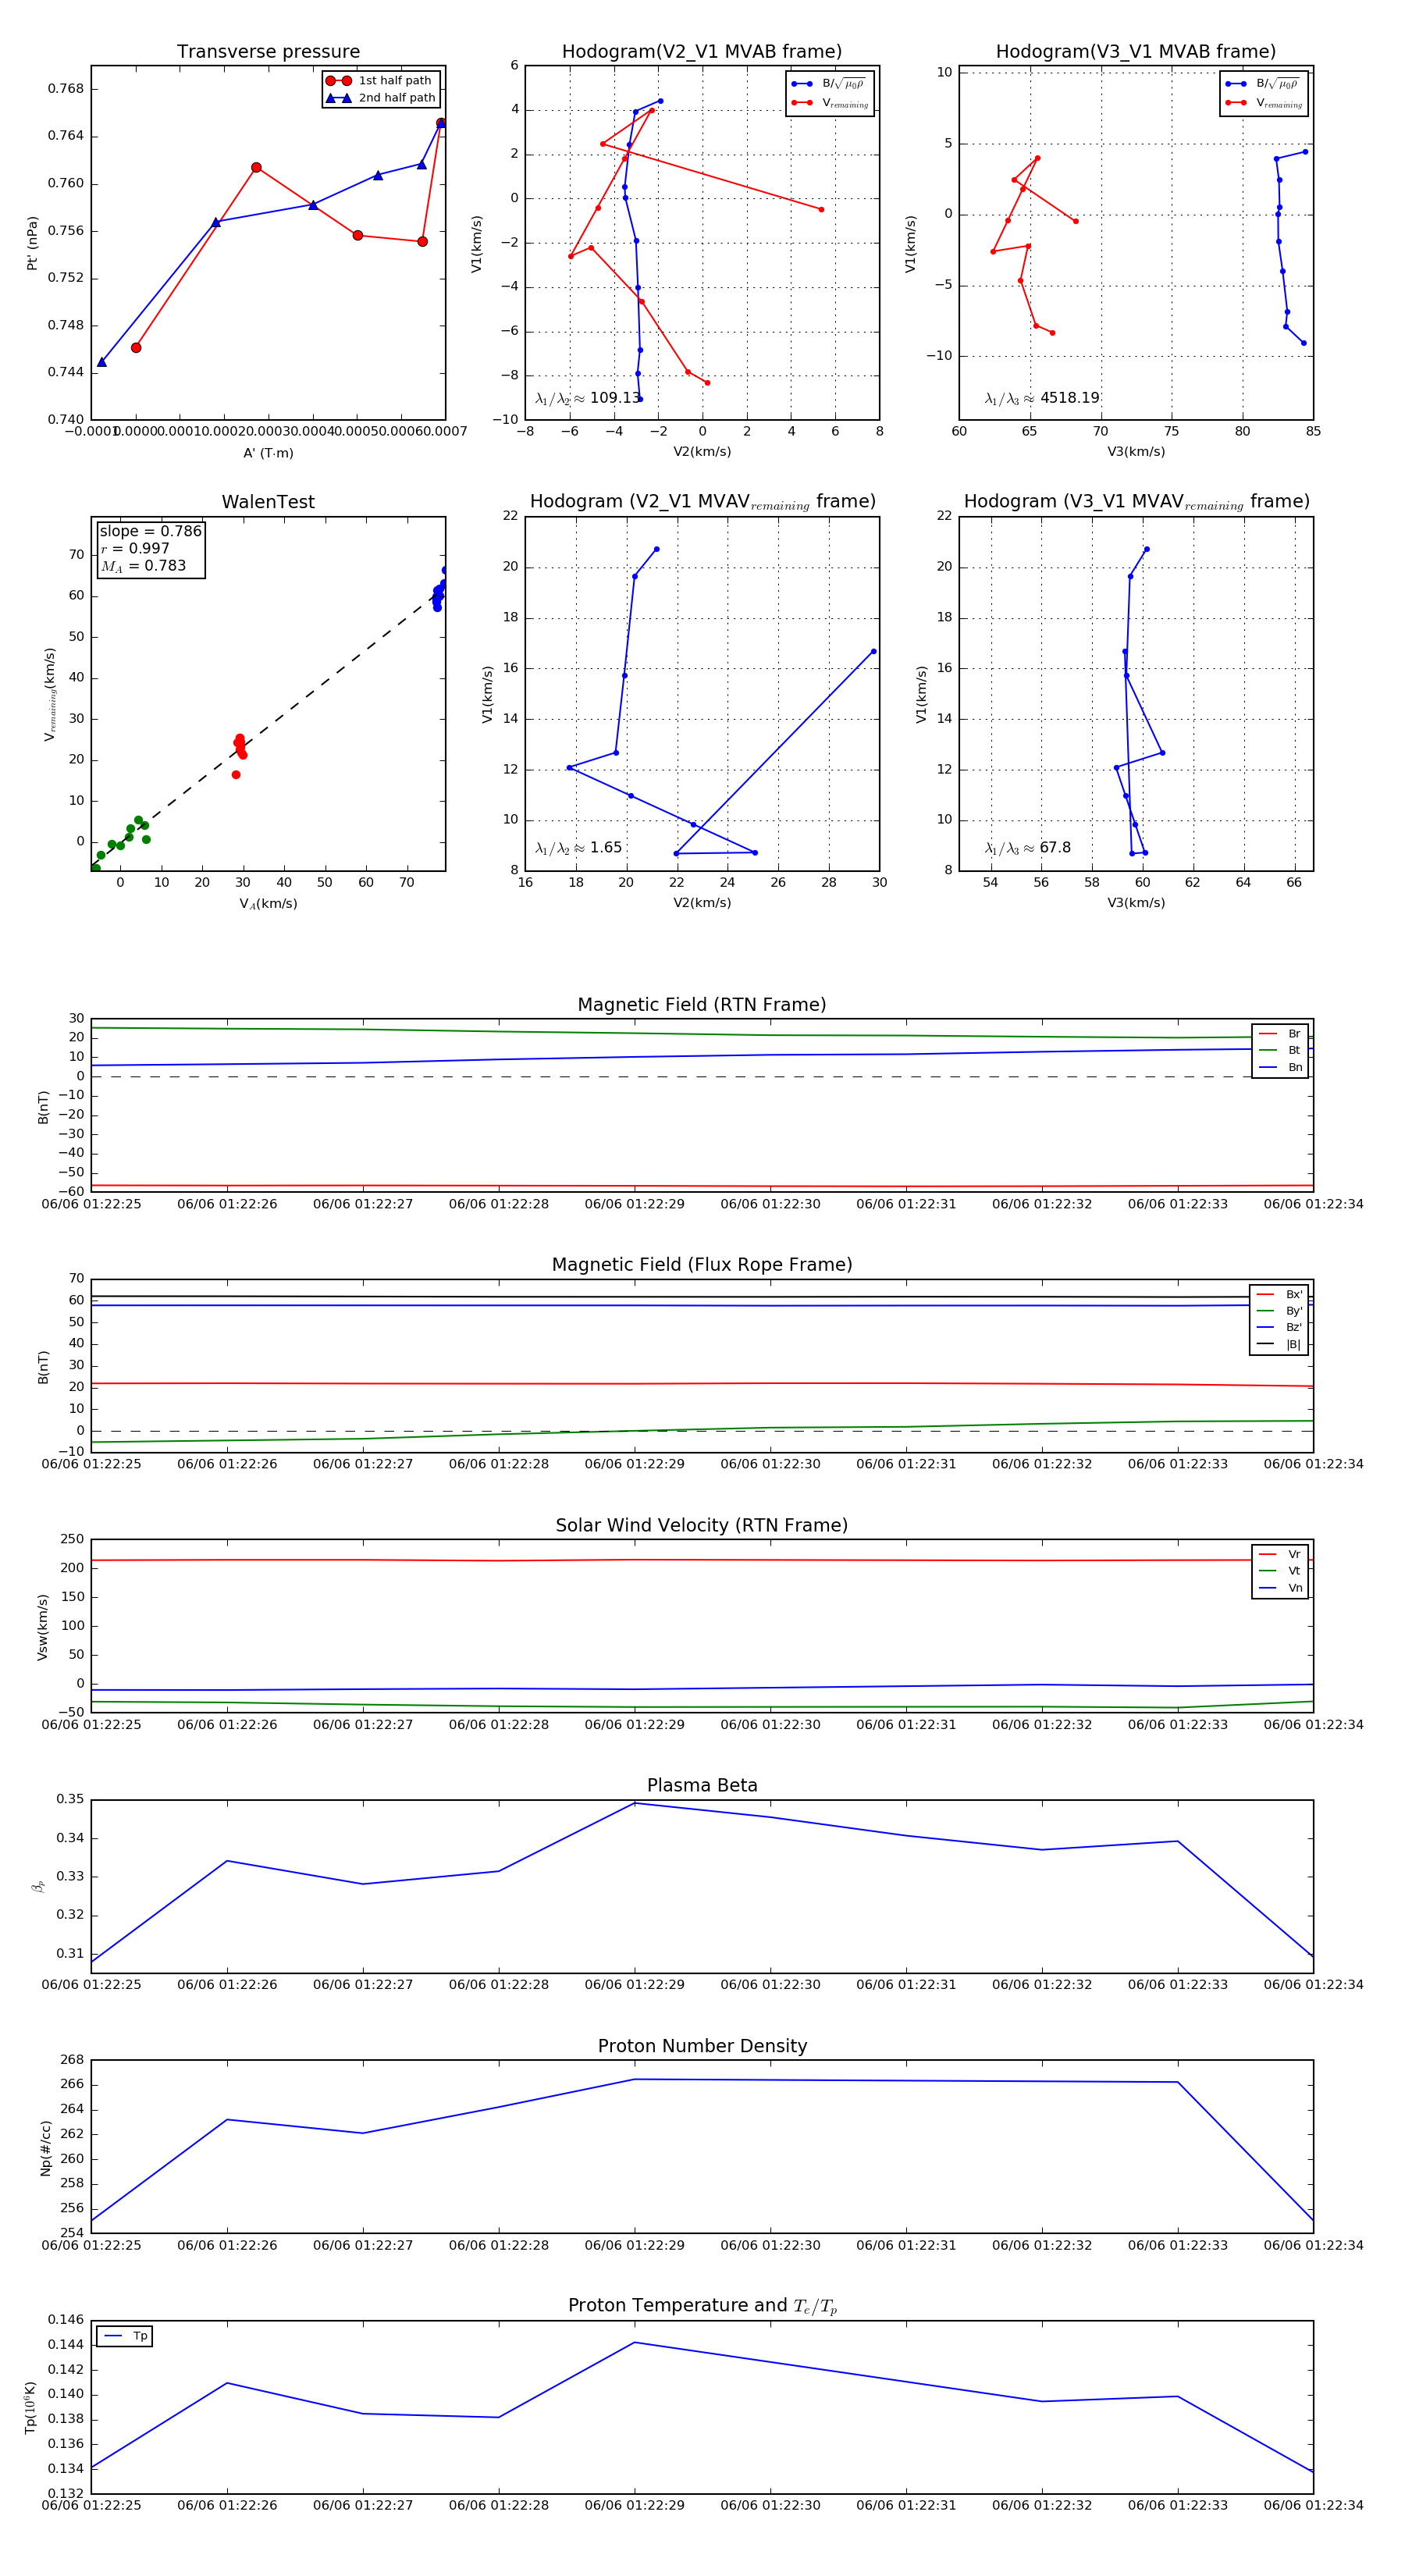Click the 'Np(#/cc)' axis label
Viewport: 1405px width, 2576px height.
click(x=45, y=2147)
